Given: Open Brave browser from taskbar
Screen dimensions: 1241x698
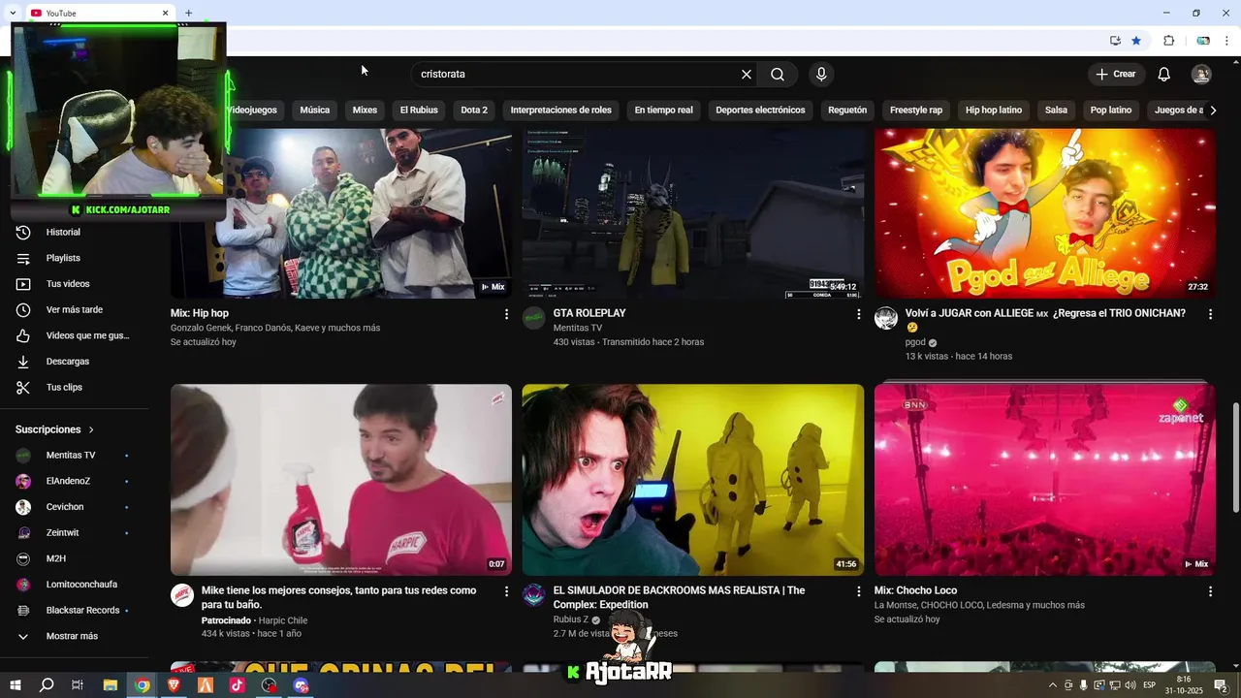Looking at the screenshot, I should pos(175,685).
